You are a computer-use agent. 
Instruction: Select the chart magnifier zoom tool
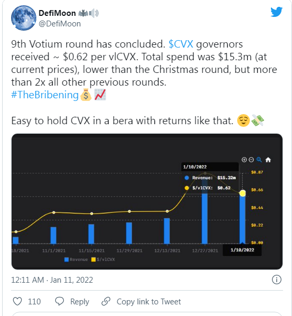point(259,160)
